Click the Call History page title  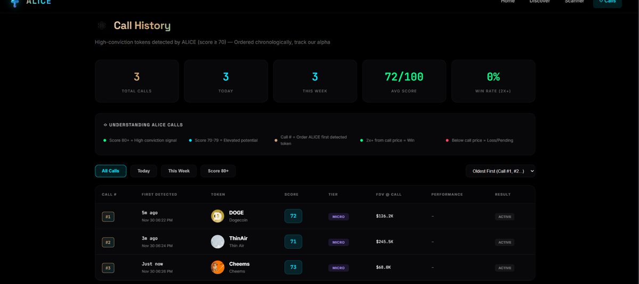pyautogui.click(x=142, y=26)
